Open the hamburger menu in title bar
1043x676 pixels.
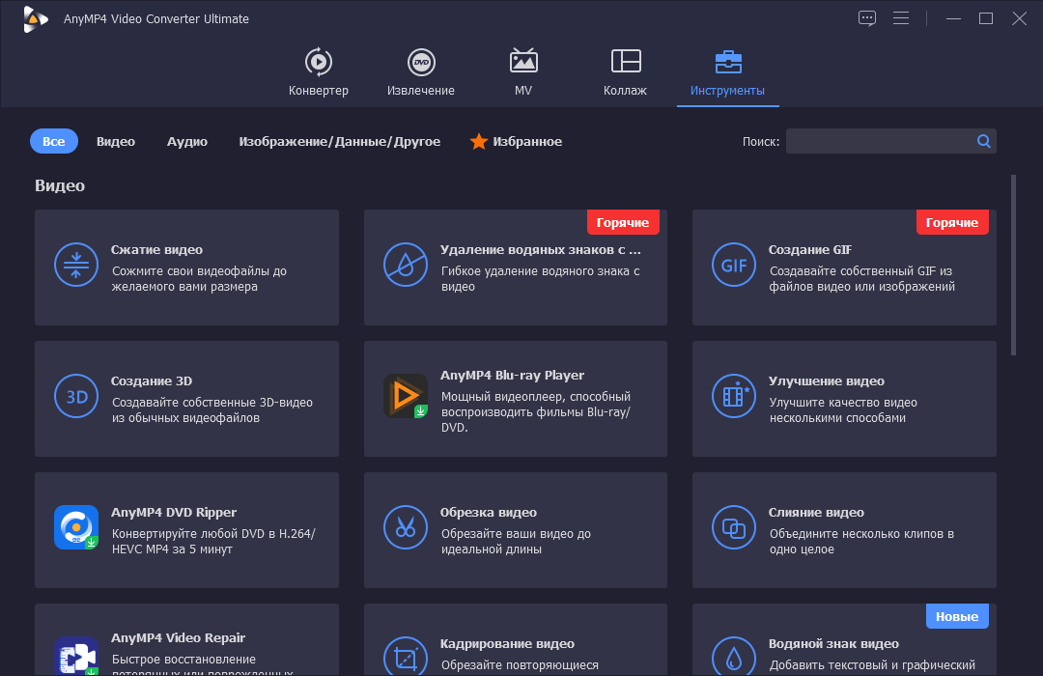pyautogui.click(x=901, y=18)
